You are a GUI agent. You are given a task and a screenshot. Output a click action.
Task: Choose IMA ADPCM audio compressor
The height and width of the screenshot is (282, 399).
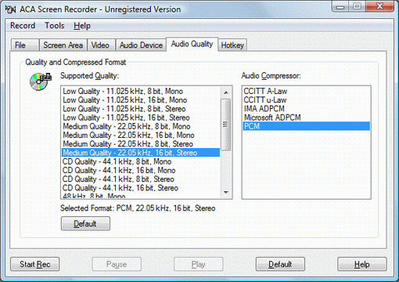pos(307,109)
